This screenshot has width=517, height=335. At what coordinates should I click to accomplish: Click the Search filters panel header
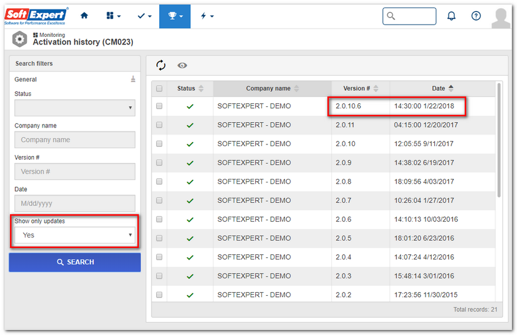[75, 64]
